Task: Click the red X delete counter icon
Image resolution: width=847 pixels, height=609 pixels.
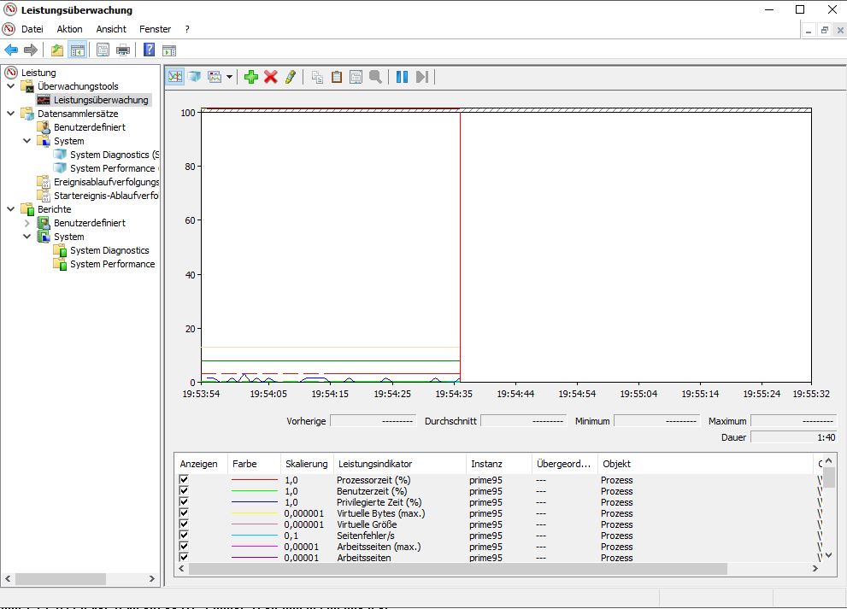Action: [x=271, y=77]
